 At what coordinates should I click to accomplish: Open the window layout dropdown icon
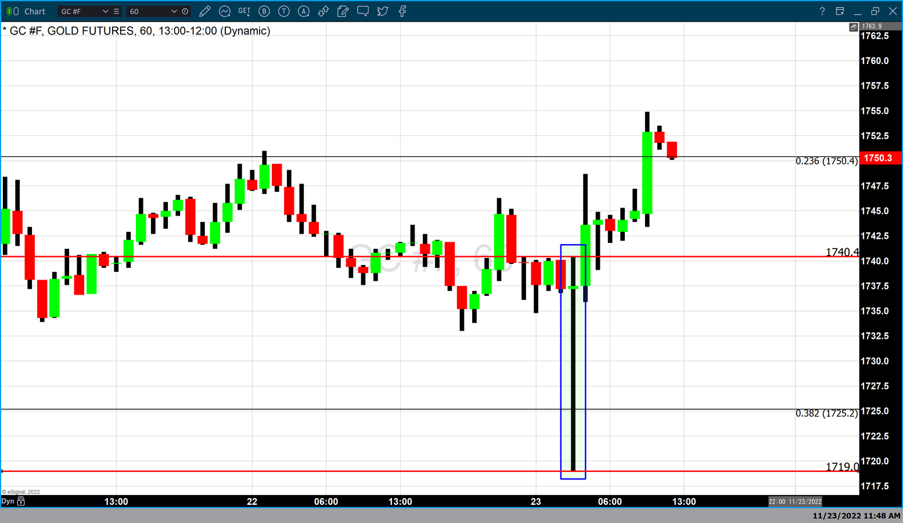[x=840, y=11]
